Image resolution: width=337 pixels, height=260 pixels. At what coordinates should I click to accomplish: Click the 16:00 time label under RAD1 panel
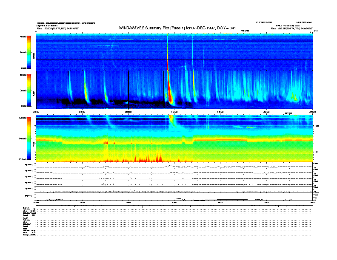click(220, 112)
